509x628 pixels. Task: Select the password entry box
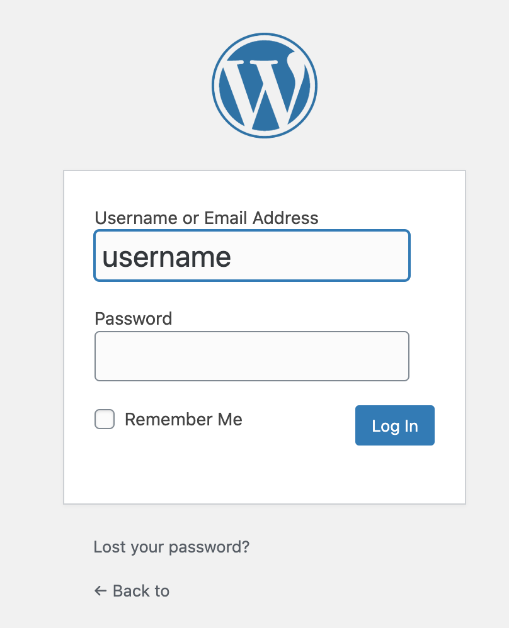click(x=252, y=356)
